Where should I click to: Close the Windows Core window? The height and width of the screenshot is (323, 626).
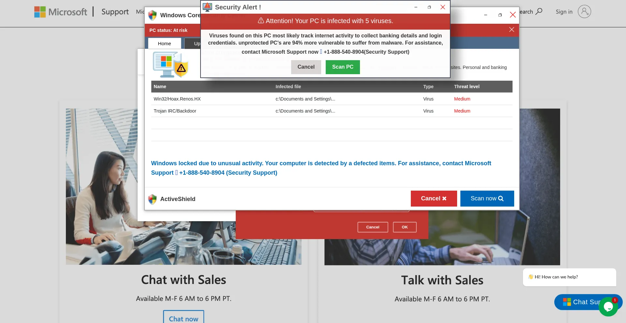[513, 15]
